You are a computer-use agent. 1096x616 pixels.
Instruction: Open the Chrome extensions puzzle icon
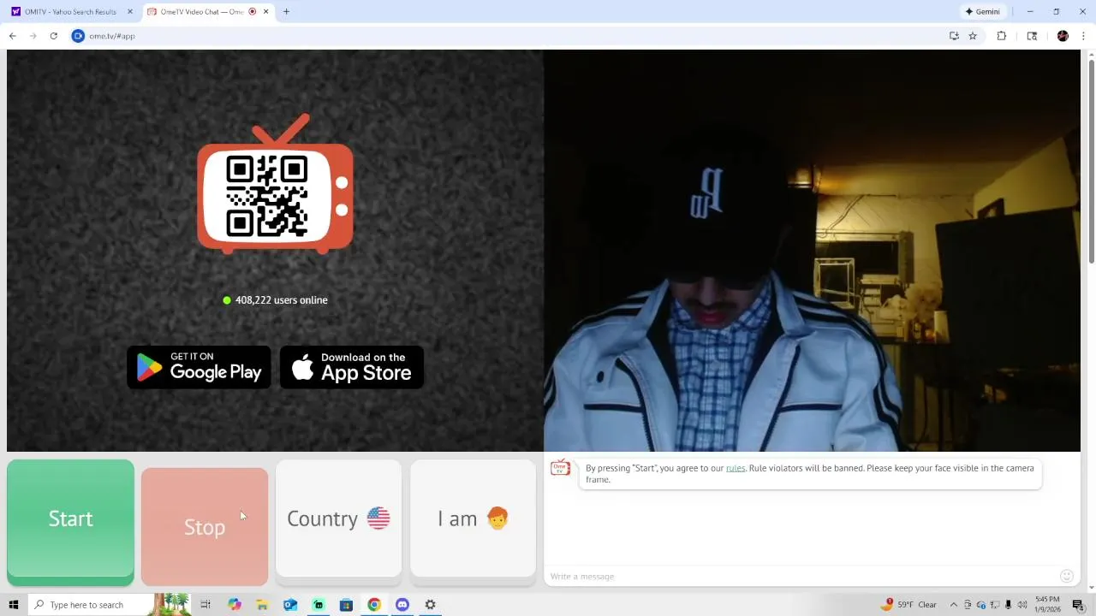click(1001, 36)
